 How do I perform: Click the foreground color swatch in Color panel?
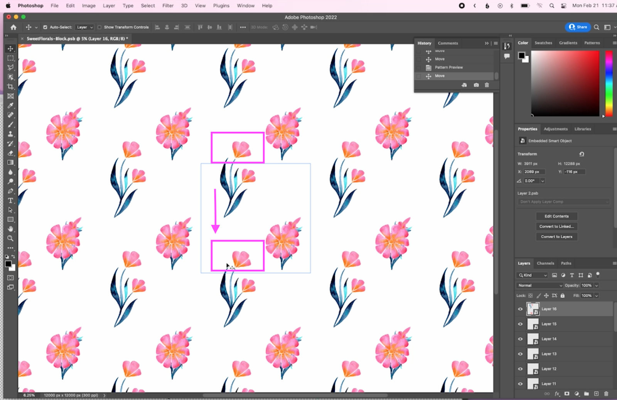point(521,55)
